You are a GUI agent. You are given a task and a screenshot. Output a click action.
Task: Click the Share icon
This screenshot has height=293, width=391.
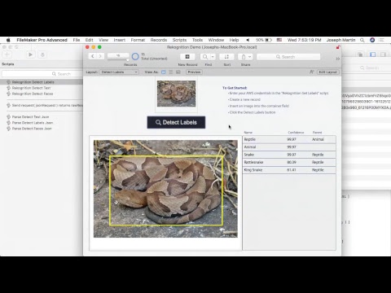click(x=244, y=56)
